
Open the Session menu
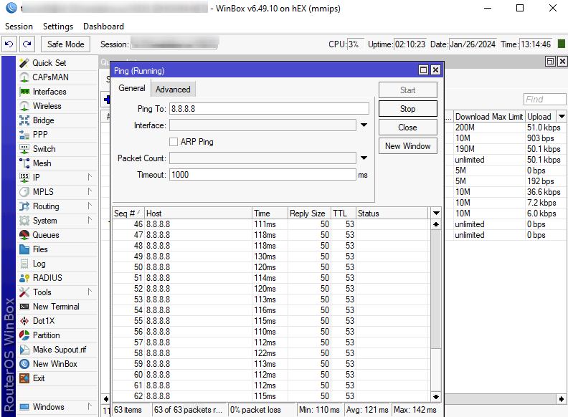point(19,27)
